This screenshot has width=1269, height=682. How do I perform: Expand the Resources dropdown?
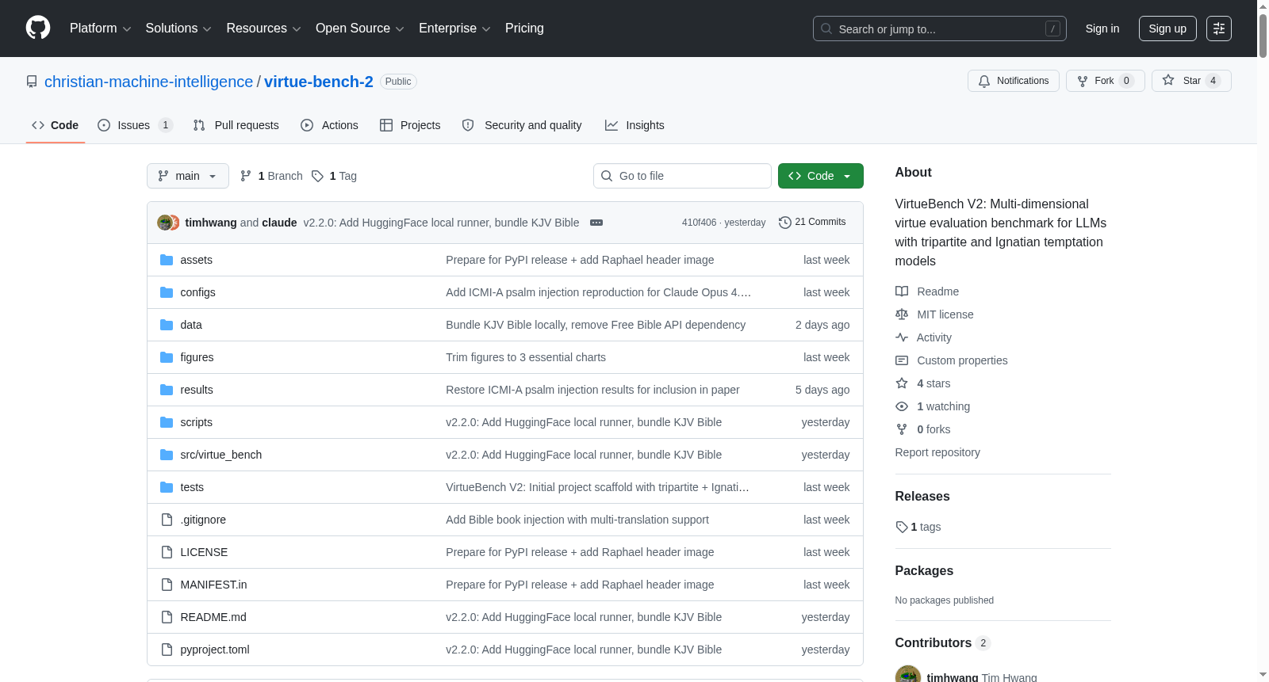coord(263,29)
